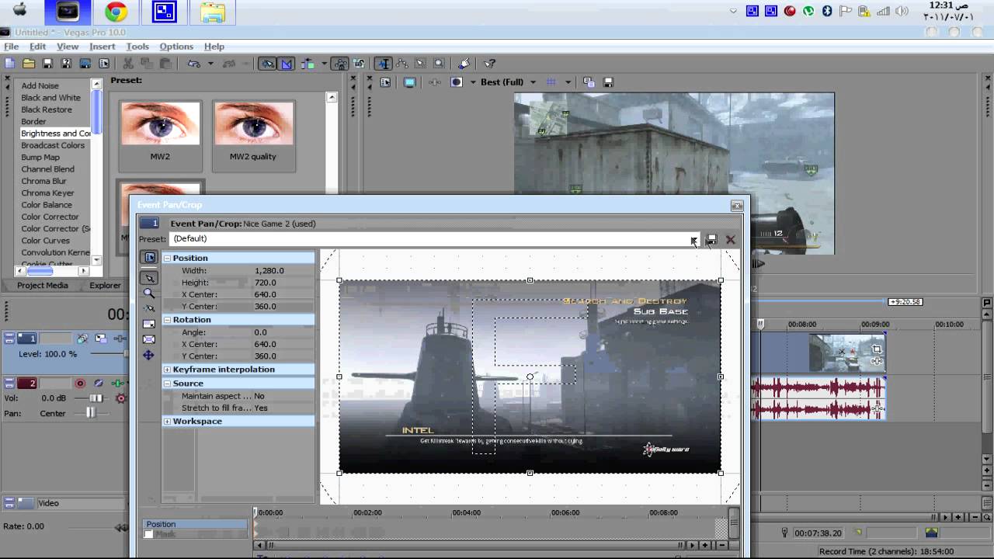Click audio track Pan slider
Image resolution: width=994 pixels, height=559 pixels.
91,413
